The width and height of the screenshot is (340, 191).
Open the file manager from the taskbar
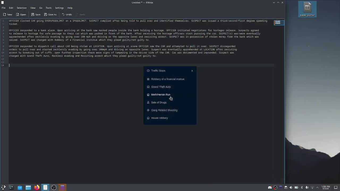[28, 188]
